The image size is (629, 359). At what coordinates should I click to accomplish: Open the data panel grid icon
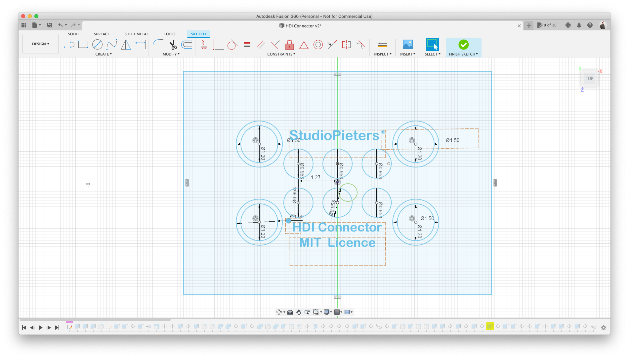click(x=24, y=25)
